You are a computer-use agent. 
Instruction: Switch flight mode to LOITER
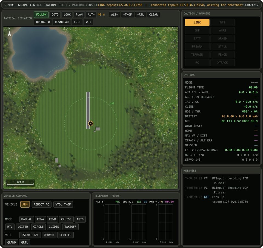[x=23, y=227]
